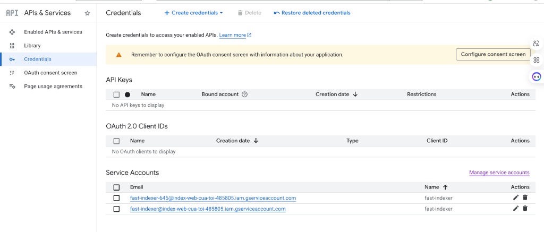The width and height of the screenshot is (544, 232).
Task: Click Restore deleted credentials
Action: [312, 13]
